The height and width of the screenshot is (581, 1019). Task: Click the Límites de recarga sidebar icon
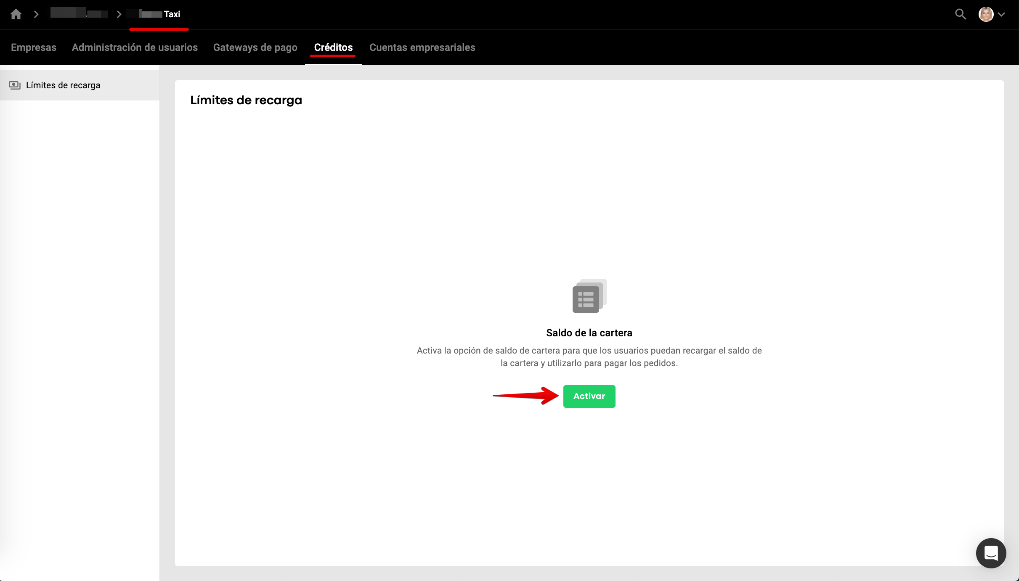coord(15,85)
